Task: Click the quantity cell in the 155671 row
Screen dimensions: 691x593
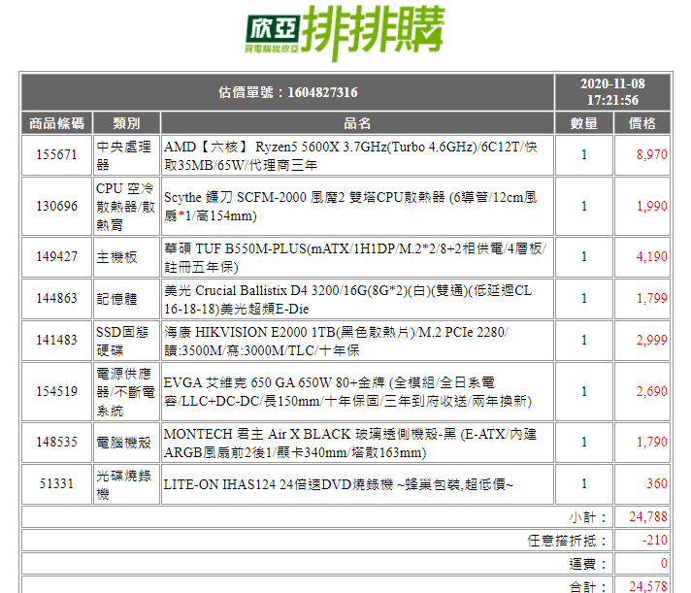Action: pyautogui.click(x=584, y=155)
